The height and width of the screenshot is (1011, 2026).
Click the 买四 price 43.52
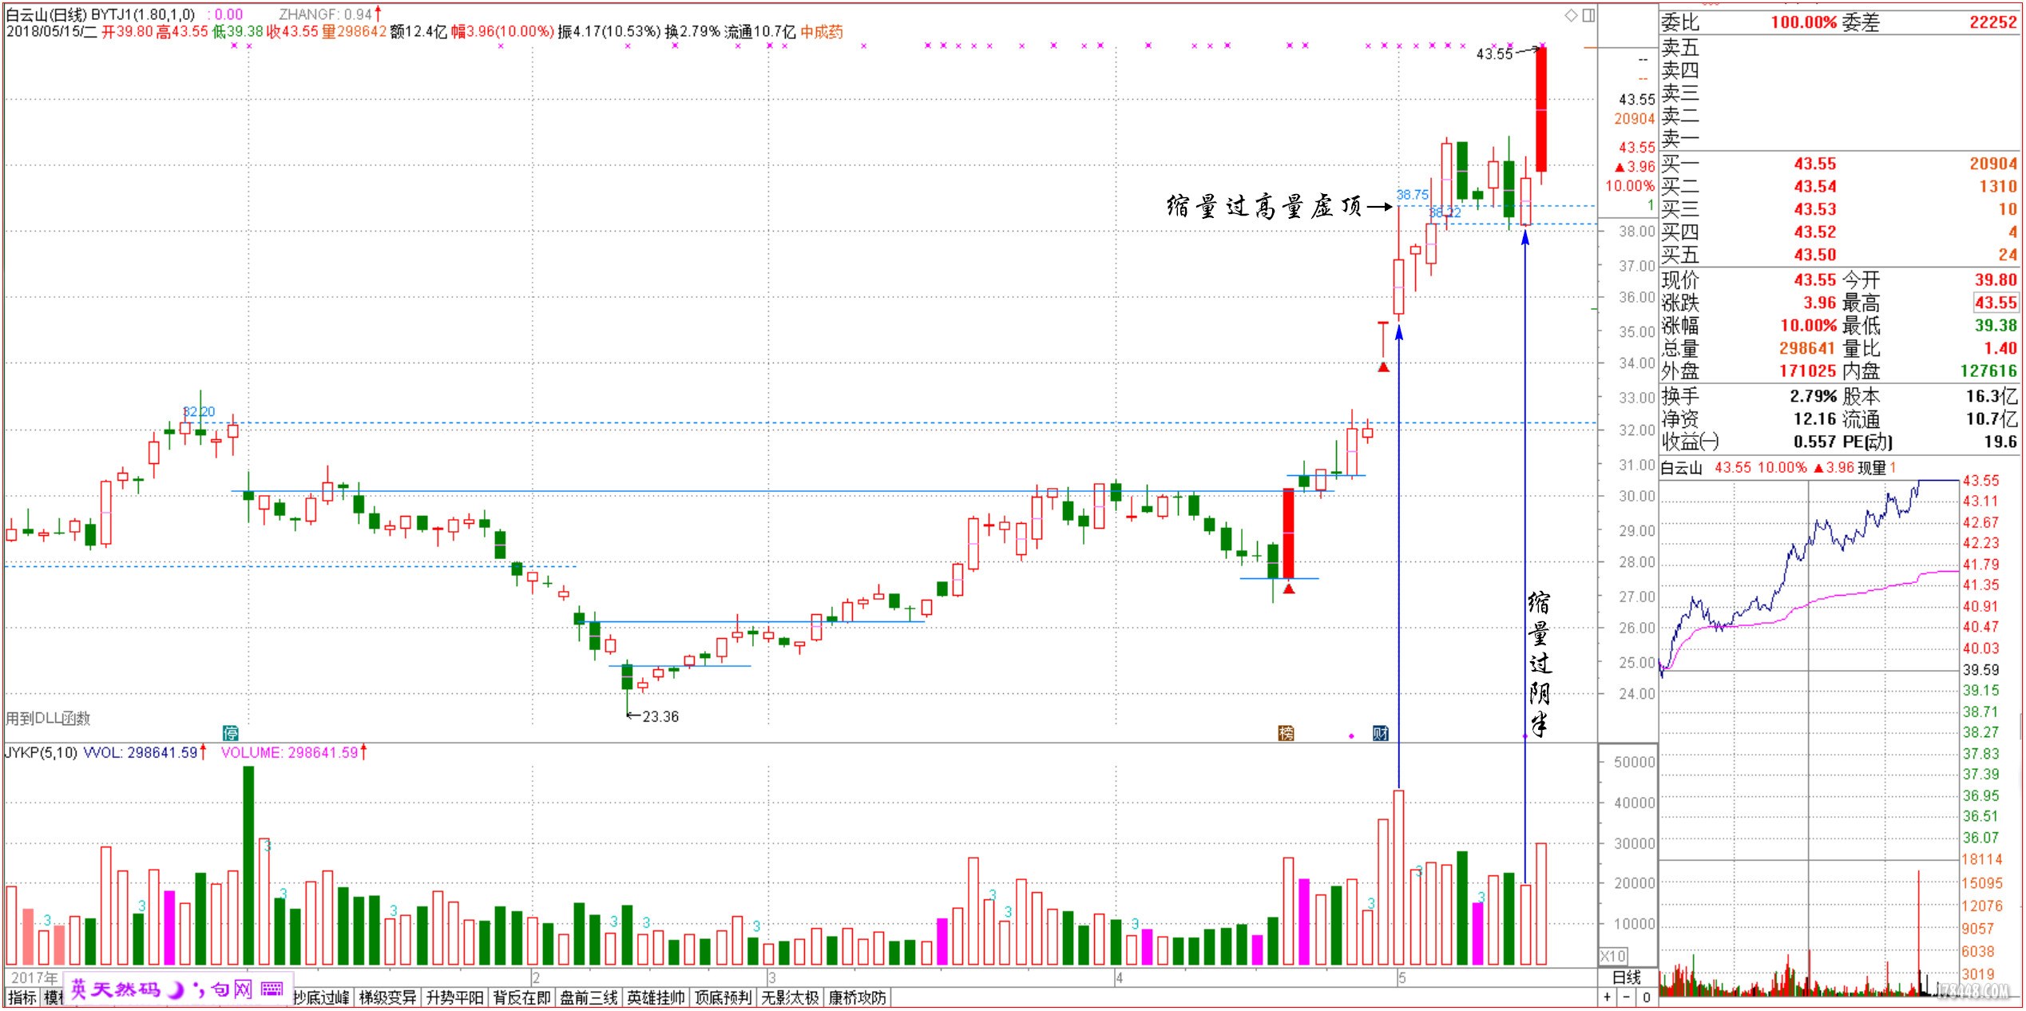pos(1815,232)
